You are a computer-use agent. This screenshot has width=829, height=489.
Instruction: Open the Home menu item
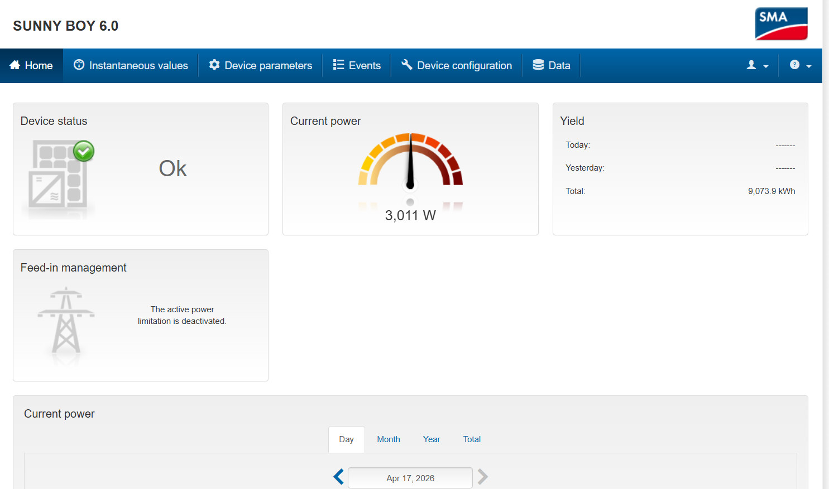coord(31,66)
